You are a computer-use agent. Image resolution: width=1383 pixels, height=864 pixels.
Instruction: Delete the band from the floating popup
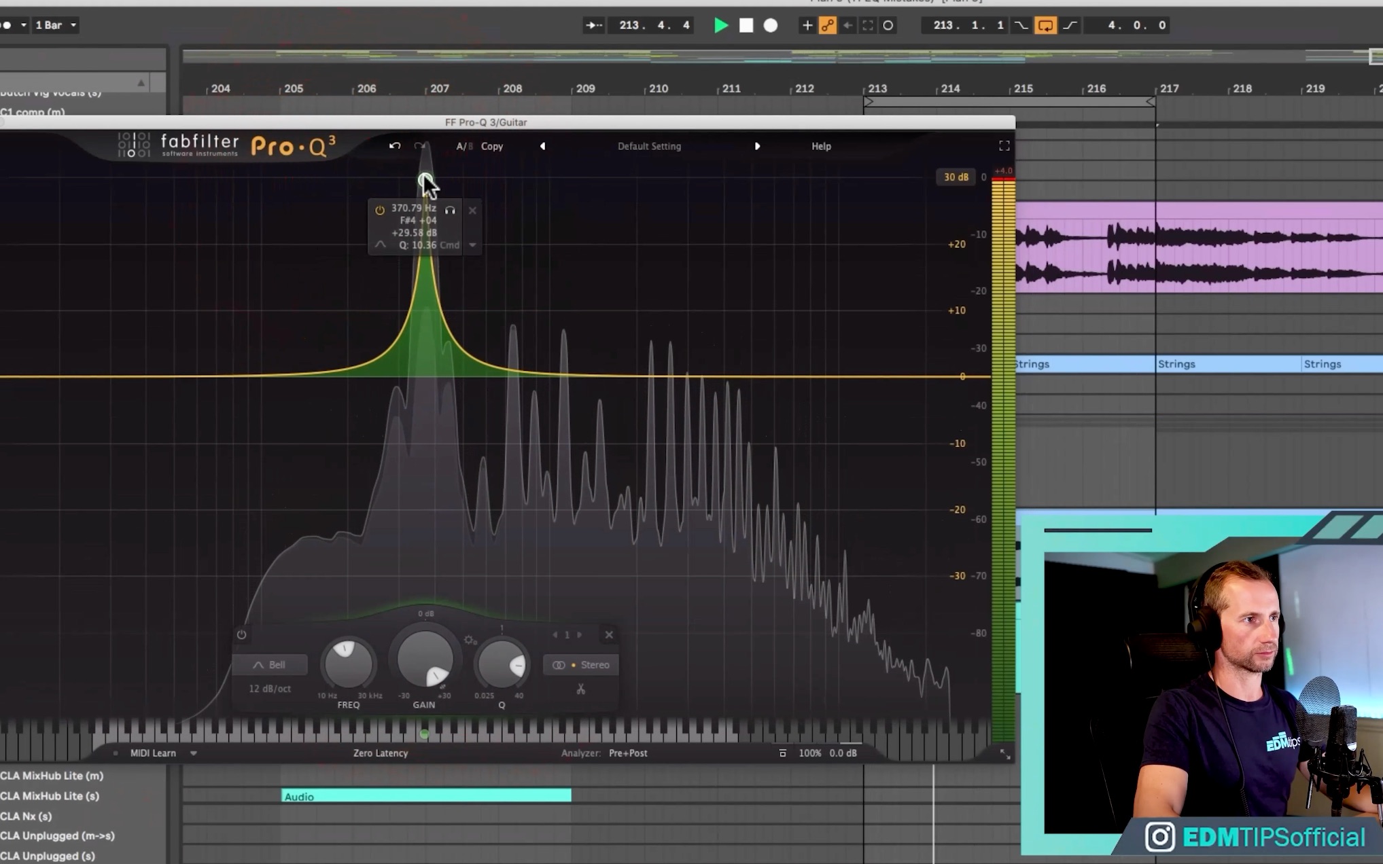point(472,211)
